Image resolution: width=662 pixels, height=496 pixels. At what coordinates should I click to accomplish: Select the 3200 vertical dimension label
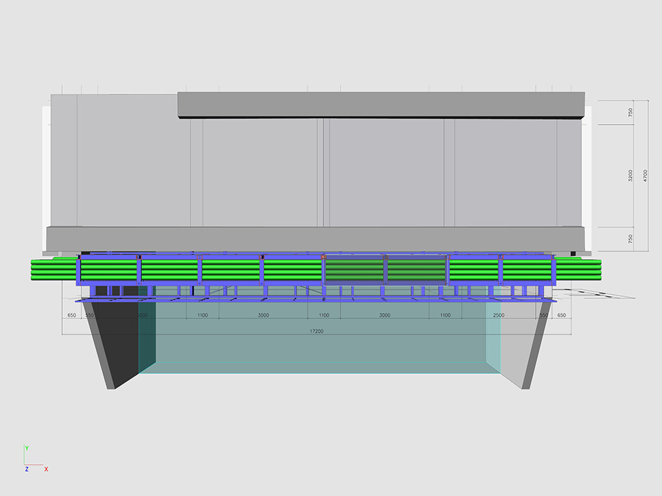point(630,176)
